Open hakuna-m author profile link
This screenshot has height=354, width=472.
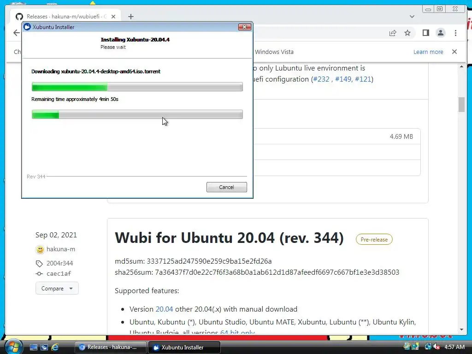(x=60, y=249)
